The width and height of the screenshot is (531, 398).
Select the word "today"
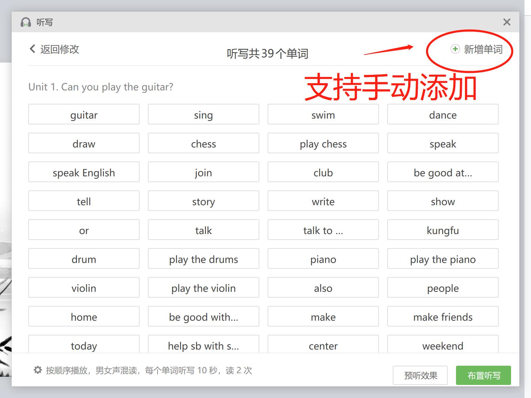84,344
